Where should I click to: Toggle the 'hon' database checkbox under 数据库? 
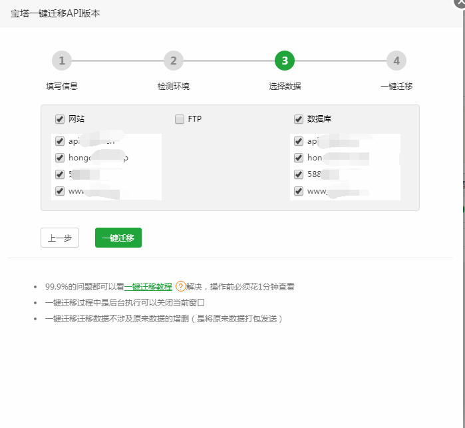pyautogui.click(x=299, y=158)
